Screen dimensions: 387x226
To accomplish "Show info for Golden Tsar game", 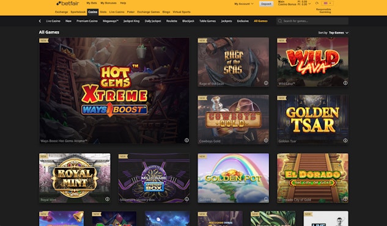I will [x=345, y=140].
